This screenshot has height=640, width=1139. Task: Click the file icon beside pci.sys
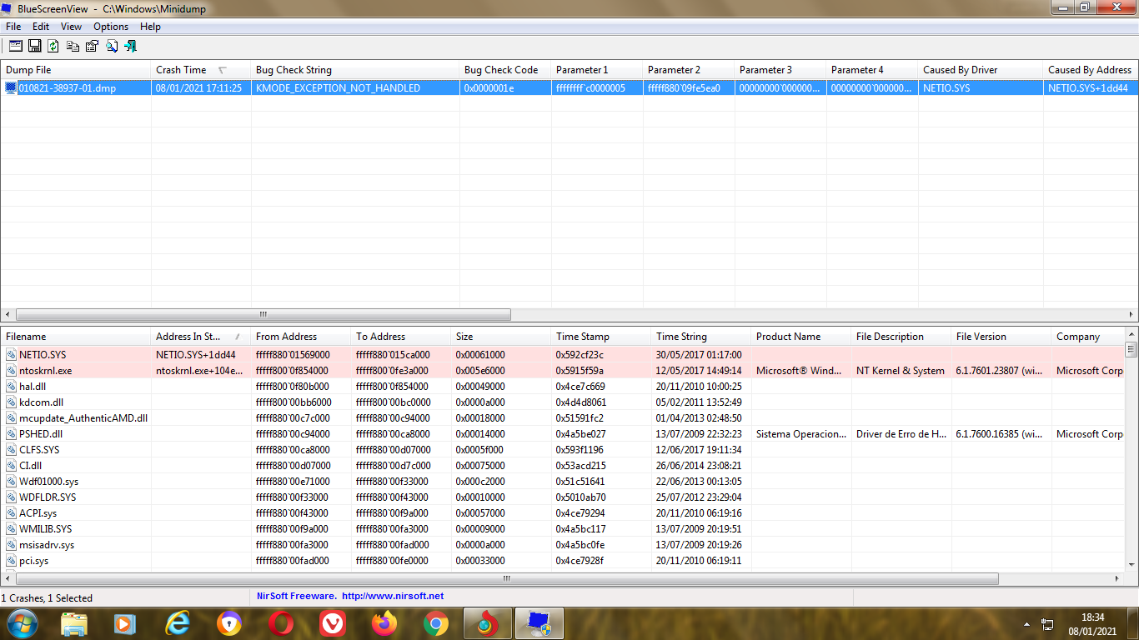tap(11, 561)
